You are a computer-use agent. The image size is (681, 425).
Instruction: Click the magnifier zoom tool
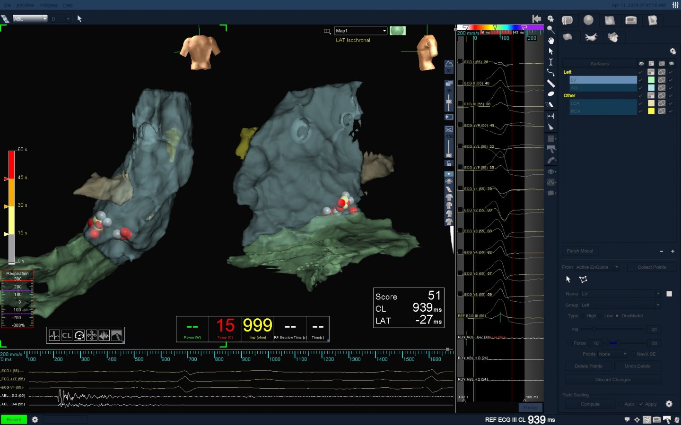coord(551,29)
